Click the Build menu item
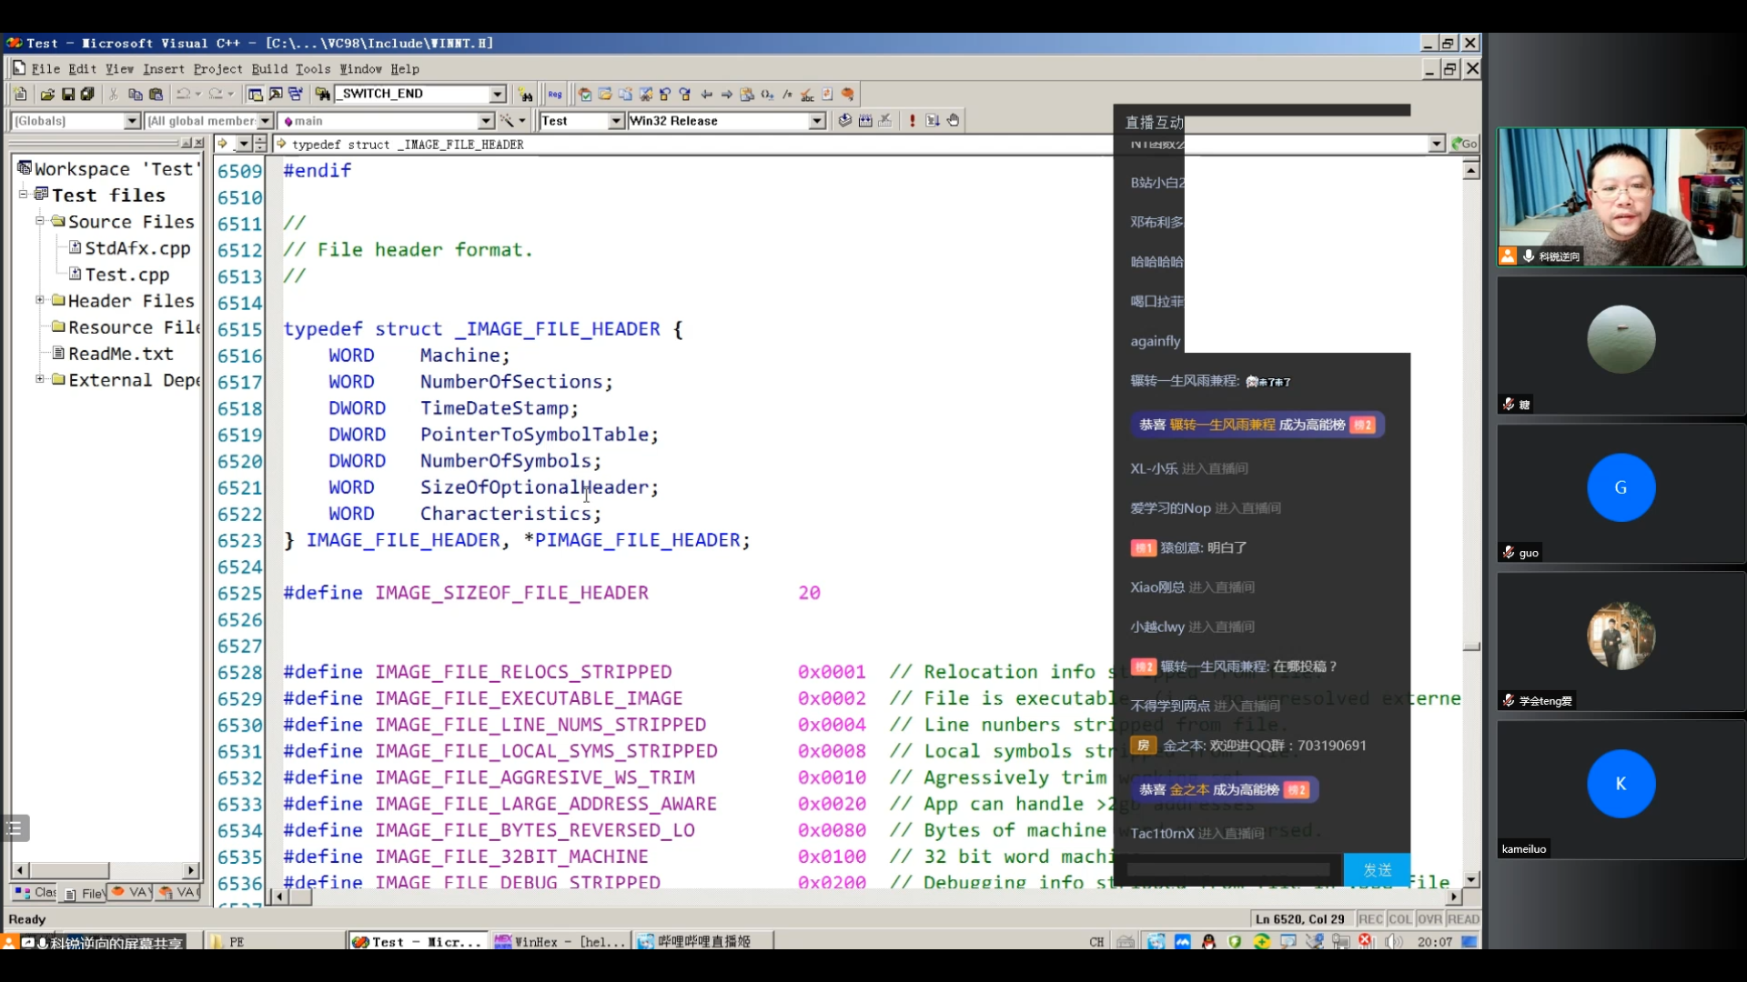Viewport: 1747px width, 982px height. click(267, 68)
